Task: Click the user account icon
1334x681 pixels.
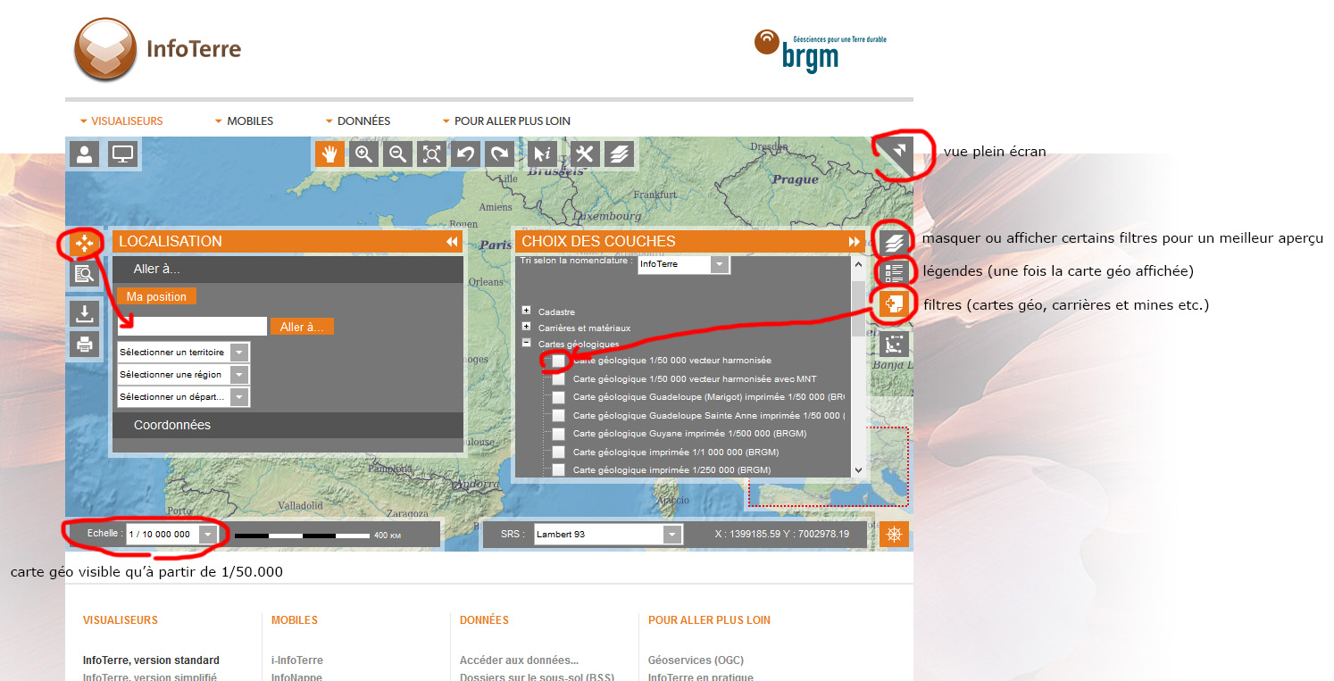Action: 85,154
